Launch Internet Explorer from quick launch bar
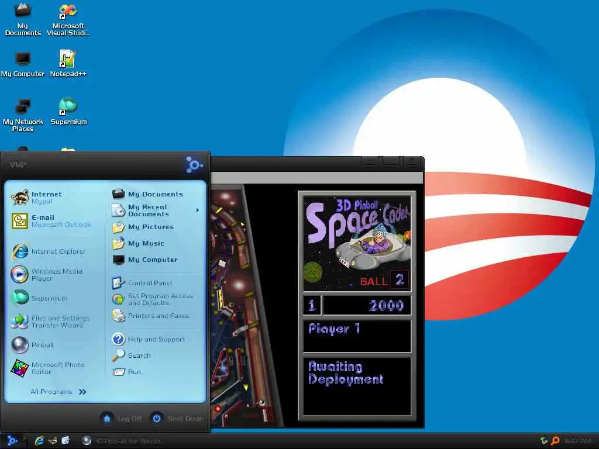Image resolution: width=599 pixels, height=449 pixels. pos(39,441)
